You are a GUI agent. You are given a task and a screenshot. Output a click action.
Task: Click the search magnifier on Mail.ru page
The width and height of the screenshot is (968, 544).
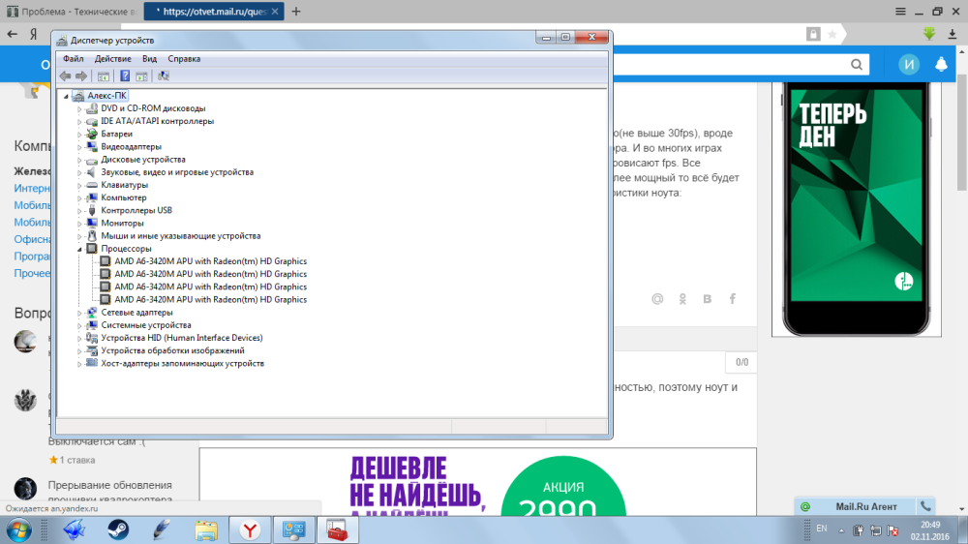[x=857, y=64]
